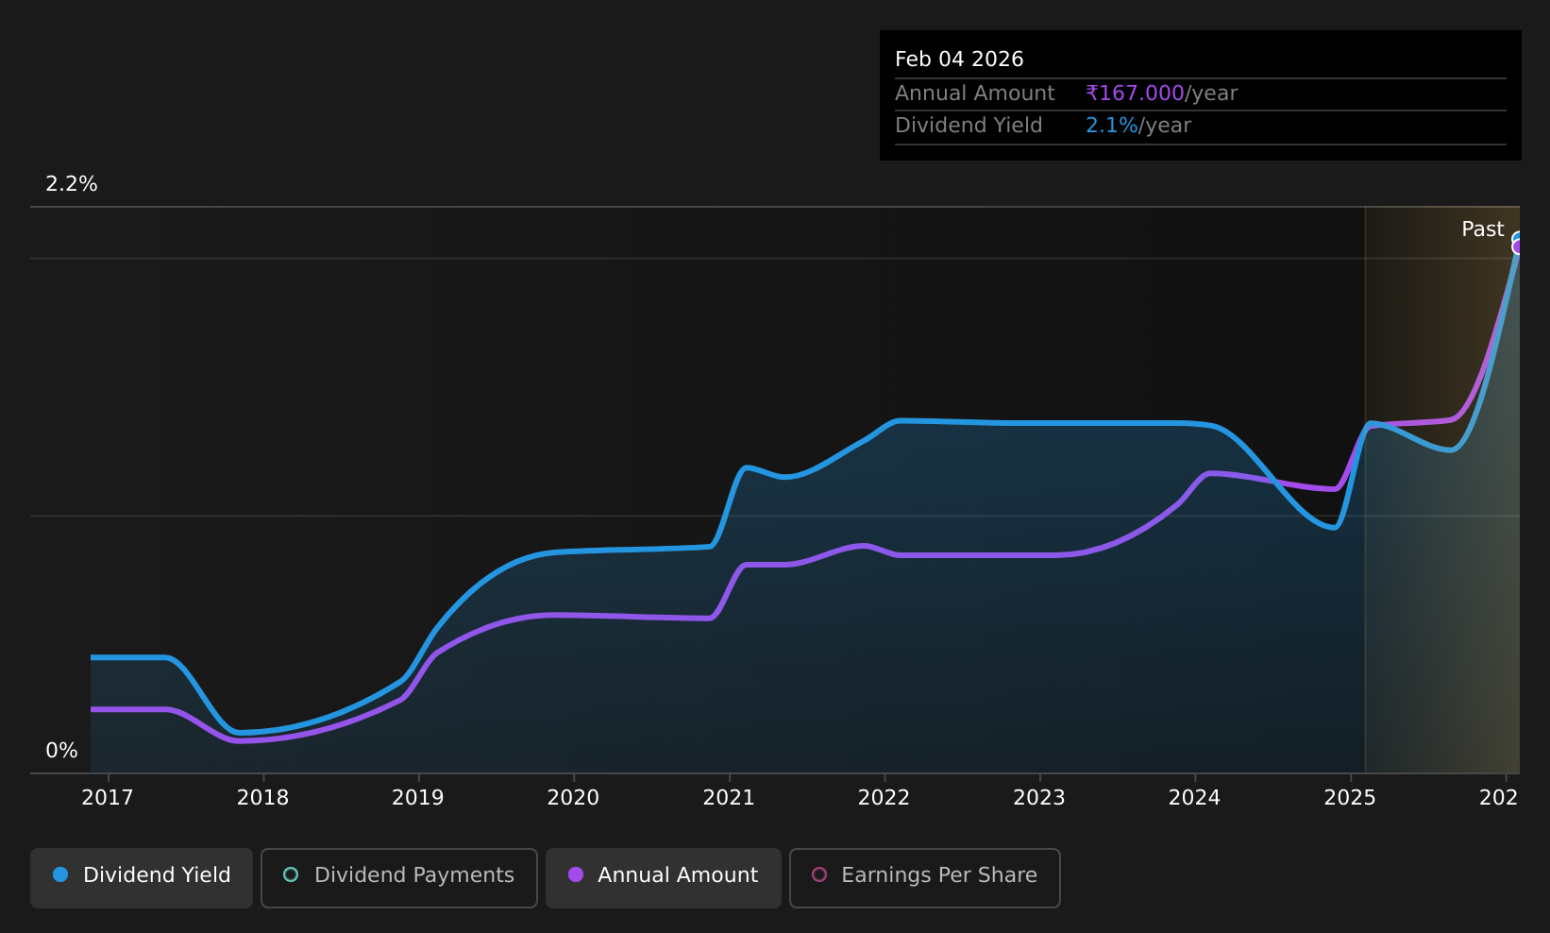Screen dimensions: 1550x933
Task: Toggle the Dividend Payments series
Action: click(x=399, y=877)
